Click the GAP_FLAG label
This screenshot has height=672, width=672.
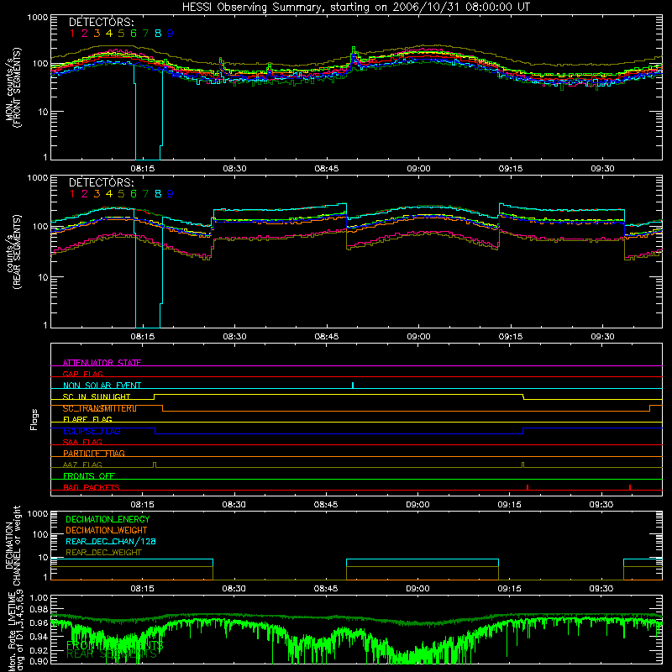(x=82, y=374)
